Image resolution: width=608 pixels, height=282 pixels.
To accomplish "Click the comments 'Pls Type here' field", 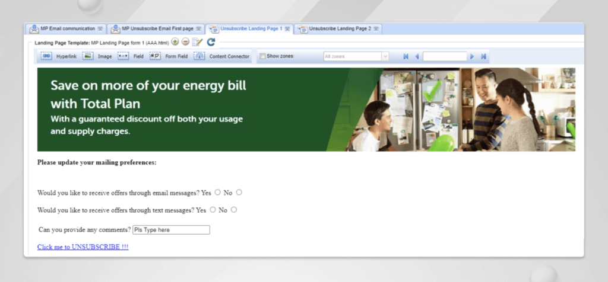I will [x=171, y=230].
